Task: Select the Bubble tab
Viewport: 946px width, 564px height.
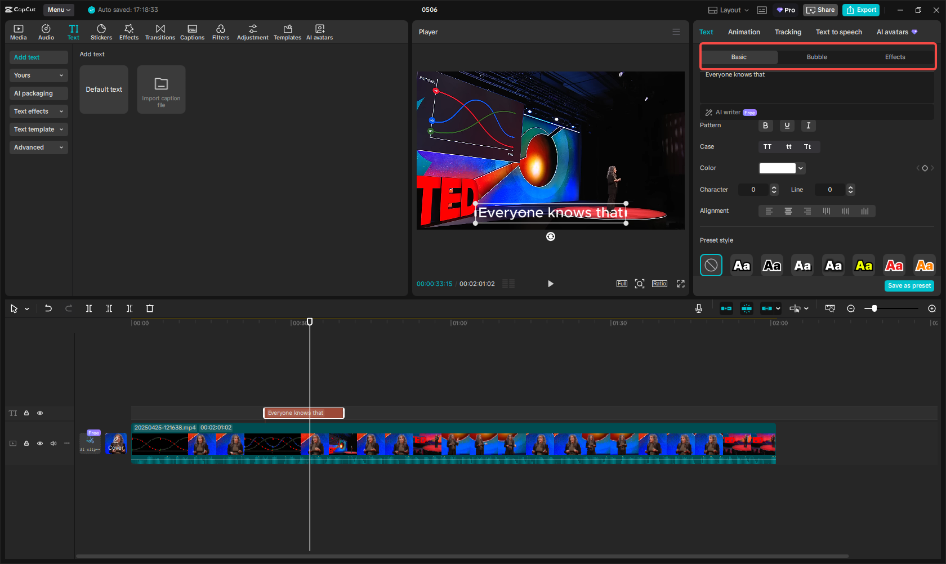Action: point(816,57)
